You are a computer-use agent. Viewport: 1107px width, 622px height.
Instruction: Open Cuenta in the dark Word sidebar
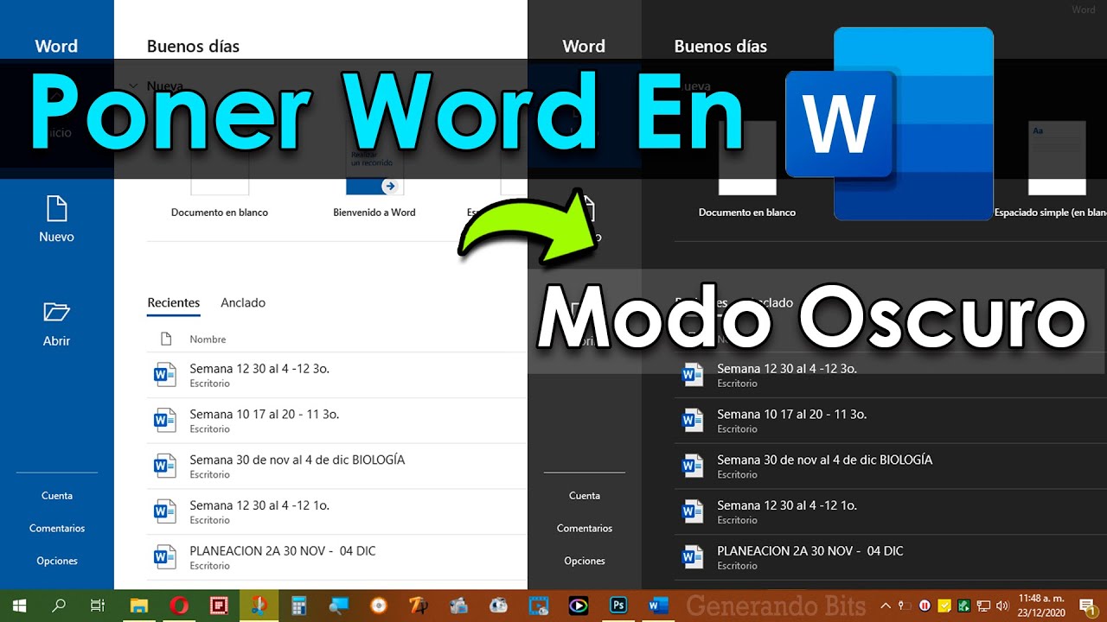585,496
